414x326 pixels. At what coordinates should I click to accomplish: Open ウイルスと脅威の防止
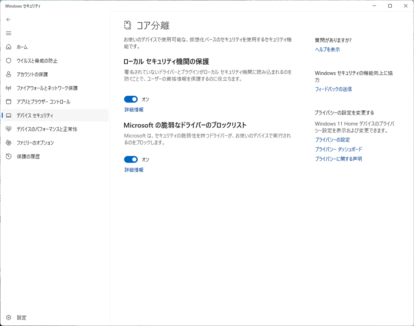click(55, 61)
